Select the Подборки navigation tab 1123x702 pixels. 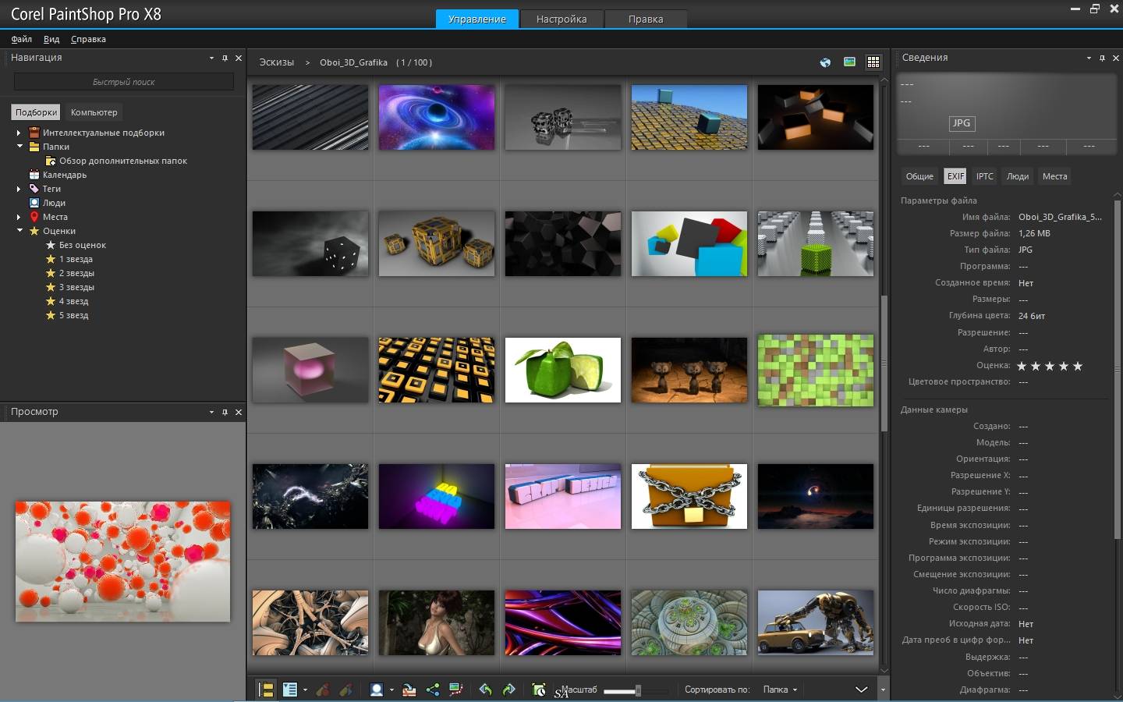36,112
